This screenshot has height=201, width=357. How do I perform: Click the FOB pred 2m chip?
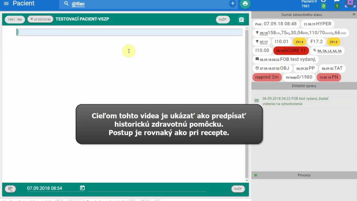coord(267,77)
